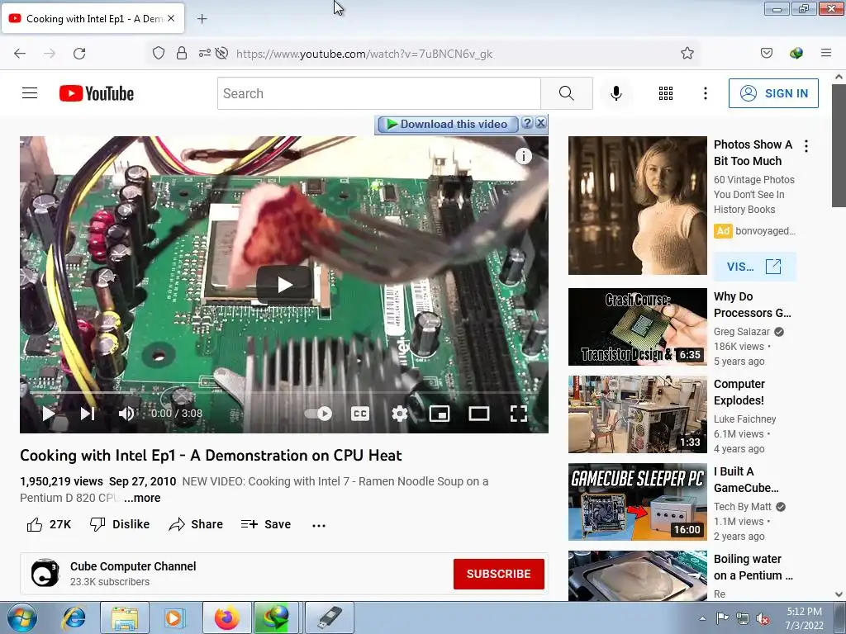Open options menu for the Photos ad
Viewport: 846px width, 634px height.
tap(806, 146)
